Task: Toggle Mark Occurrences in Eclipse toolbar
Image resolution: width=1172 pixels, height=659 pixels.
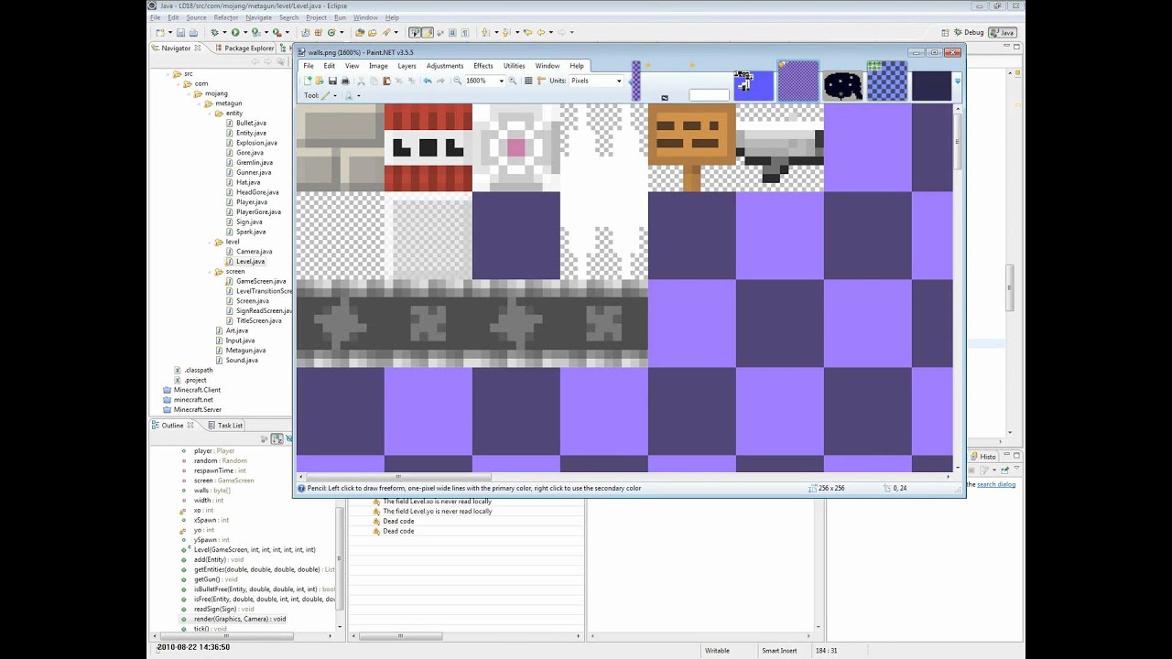Action: pyautogui.click(x=428, y=32)
